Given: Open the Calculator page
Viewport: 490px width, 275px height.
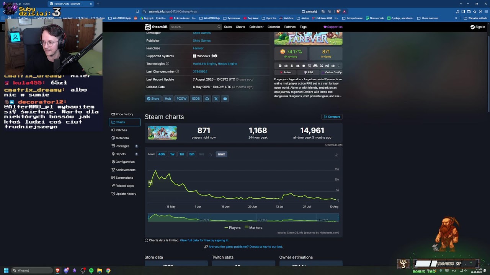Looking at the screenshot, I should (x=256, y=27).
